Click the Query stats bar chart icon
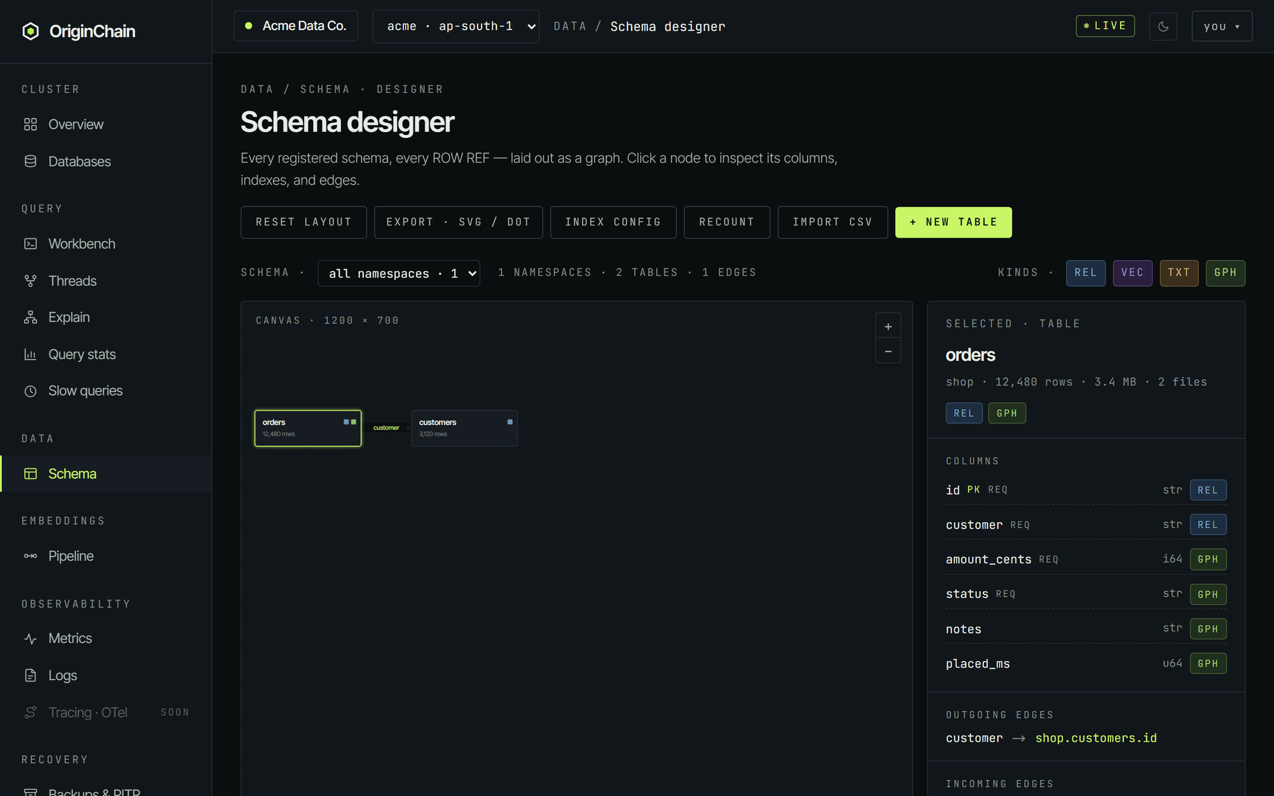The width and height of the screenshot is (1274, 796). [31, 354]
